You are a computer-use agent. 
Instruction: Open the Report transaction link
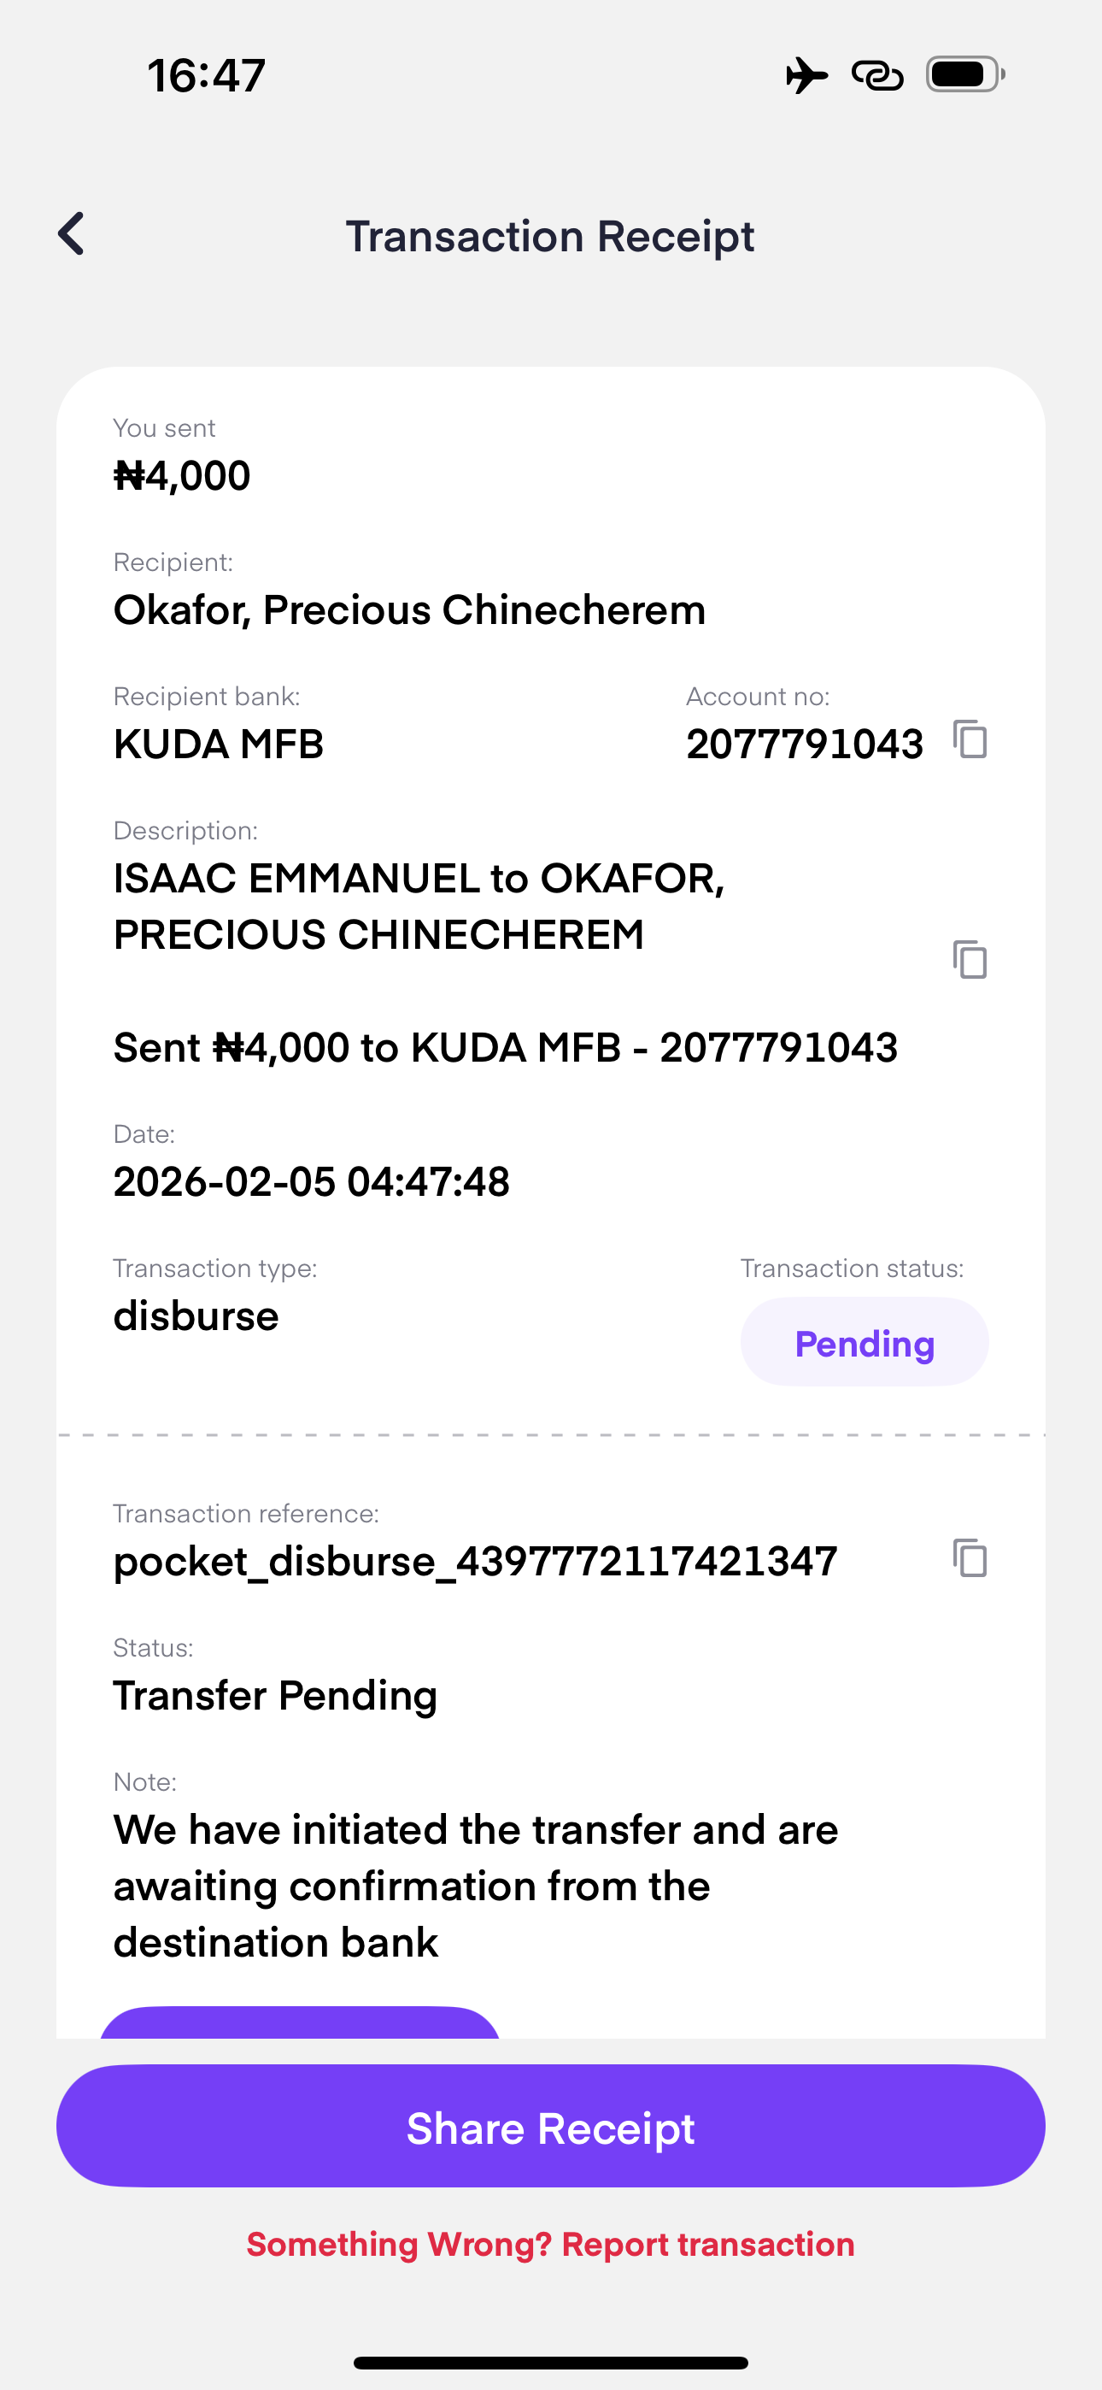(550, 2245)
